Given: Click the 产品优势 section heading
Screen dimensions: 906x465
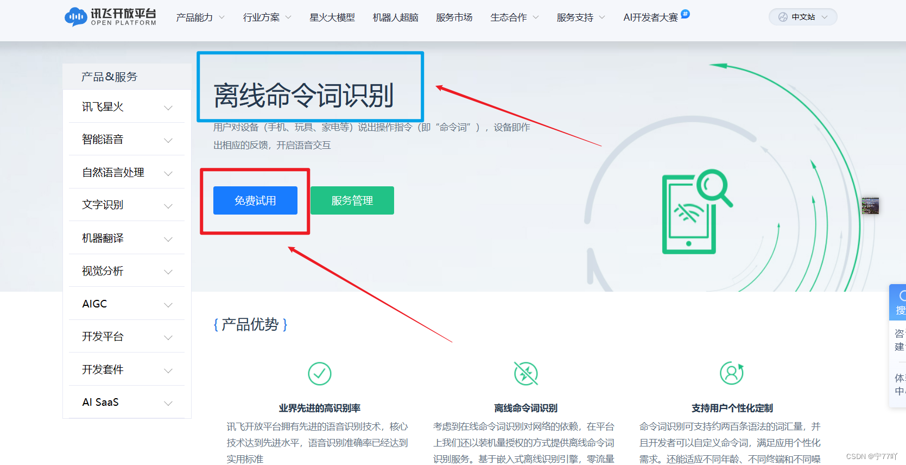Looking at the screenshot, I should pos(250,325).
